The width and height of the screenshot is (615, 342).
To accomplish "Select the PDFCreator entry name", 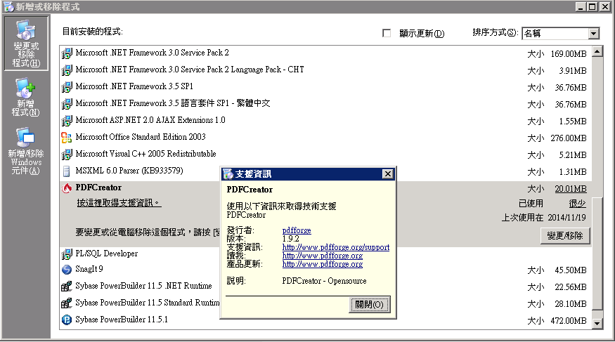I will tap(98, 188).
